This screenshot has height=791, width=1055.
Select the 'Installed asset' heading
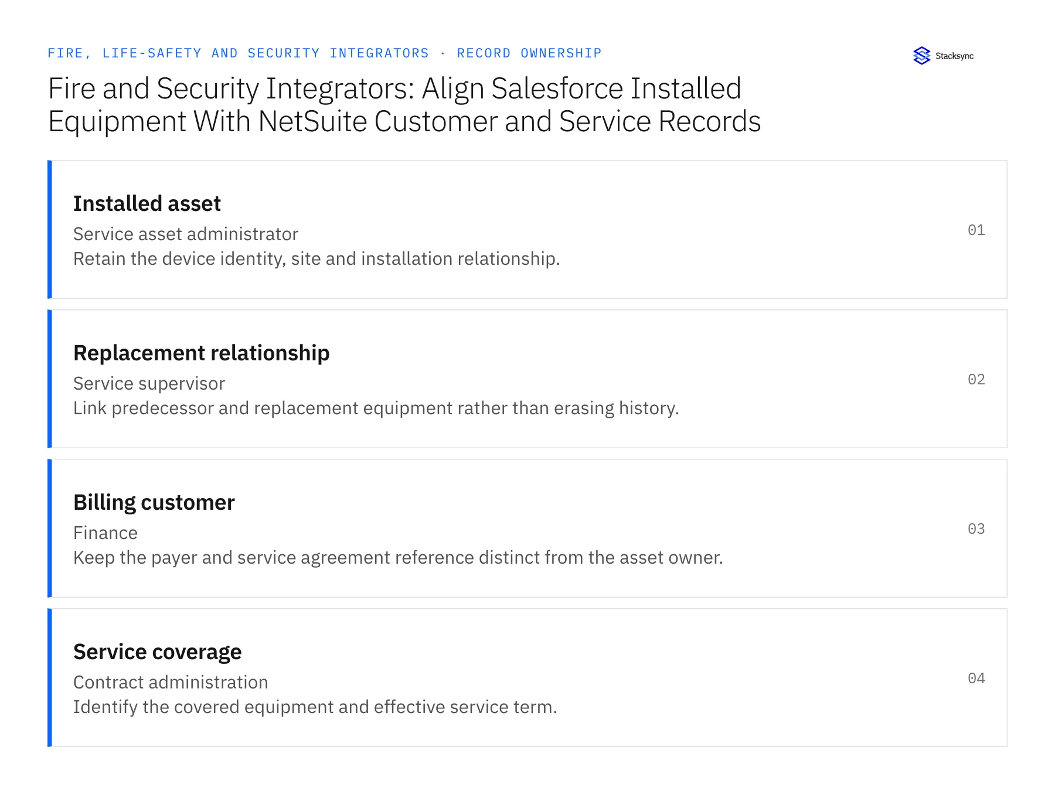(x=147, y=203)
